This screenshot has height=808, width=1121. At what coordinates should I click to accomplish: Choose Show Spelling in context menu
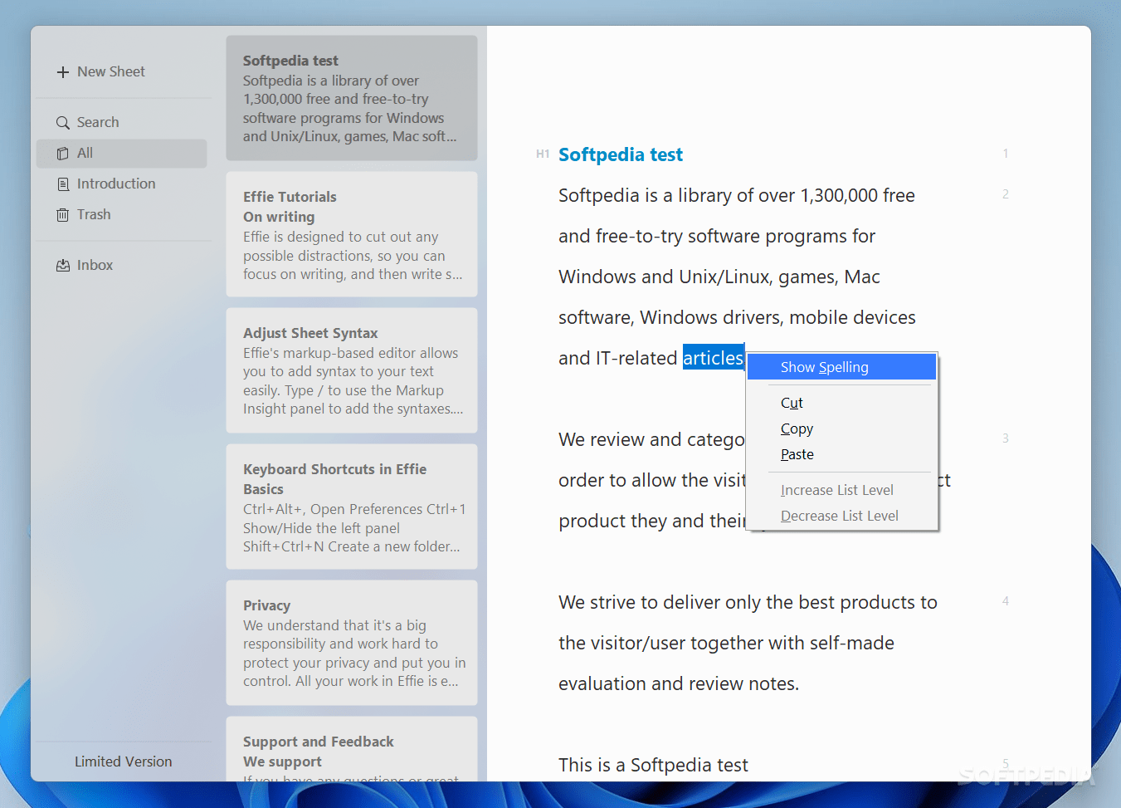[x=841, y=367]
